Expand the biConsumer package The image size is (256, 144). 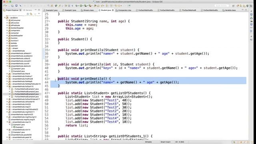[7, 20]
